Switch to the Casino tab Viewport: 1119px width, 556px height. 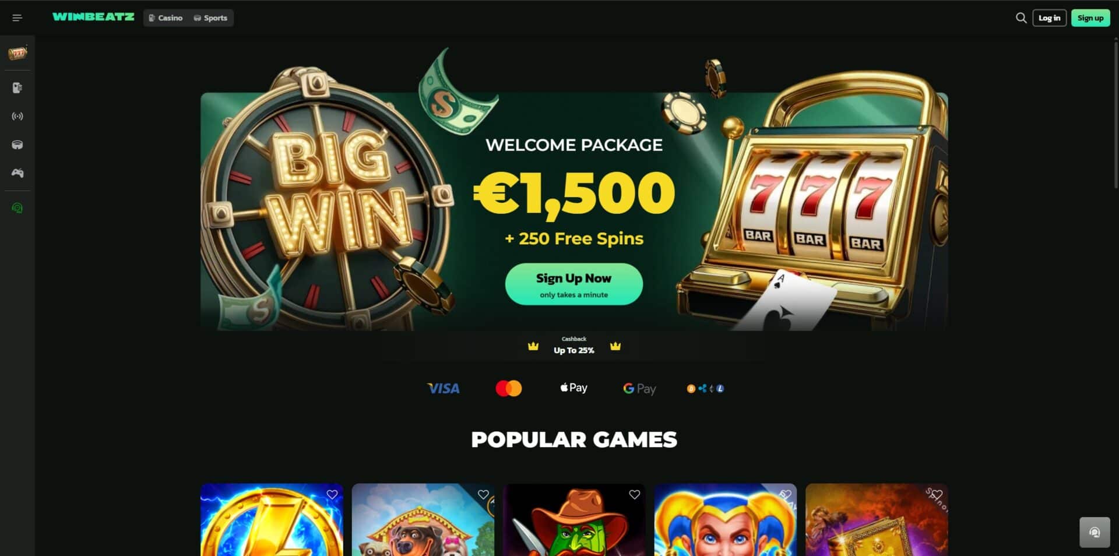pos(166,18)
